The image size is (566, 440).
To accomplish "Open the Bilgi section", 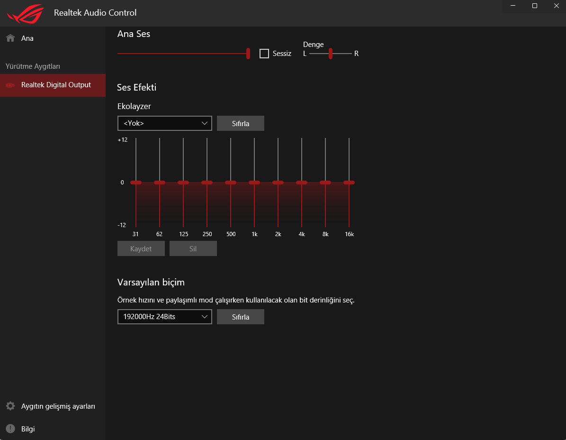I will tap(53, 429).
